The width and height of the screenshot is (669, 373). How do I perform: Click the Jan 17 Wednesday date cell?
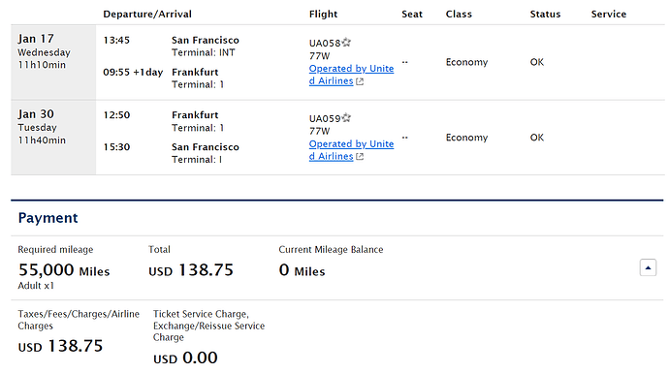(x=53, y=62)
